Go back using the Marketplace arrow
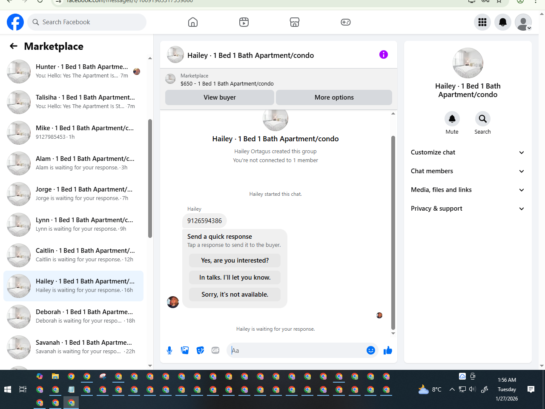Image resolution: width=545 pixels, height=409 pixels. 14,46
